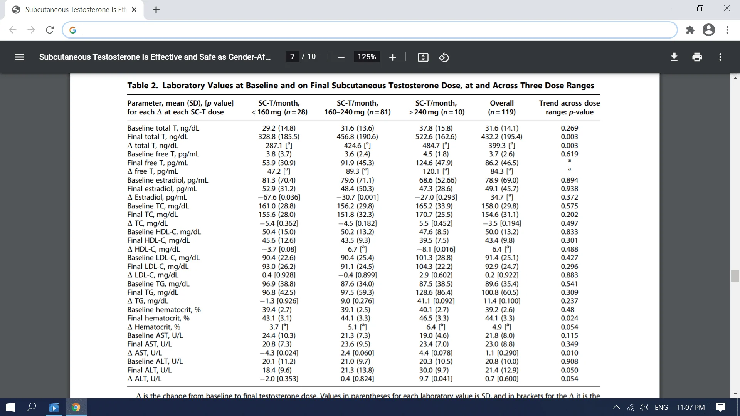The width and height of the screenshot is (740, 416).
Task: Open the Windows Start menu
Action: [10, 407]
